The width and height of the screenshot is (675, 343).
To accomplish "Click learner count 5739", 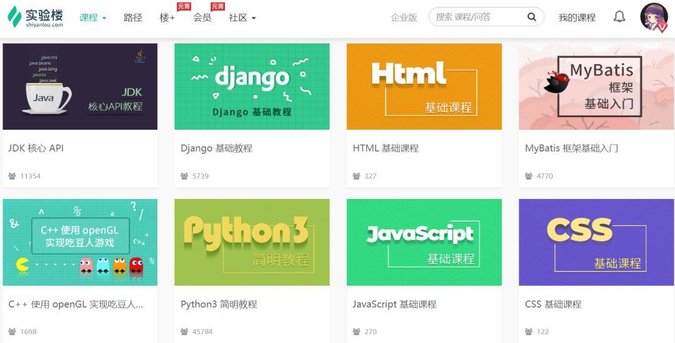I will click(x=201, y=176).
